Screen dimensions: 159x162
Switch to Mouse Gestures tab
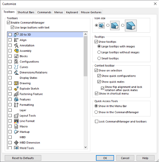pos(91,12)
